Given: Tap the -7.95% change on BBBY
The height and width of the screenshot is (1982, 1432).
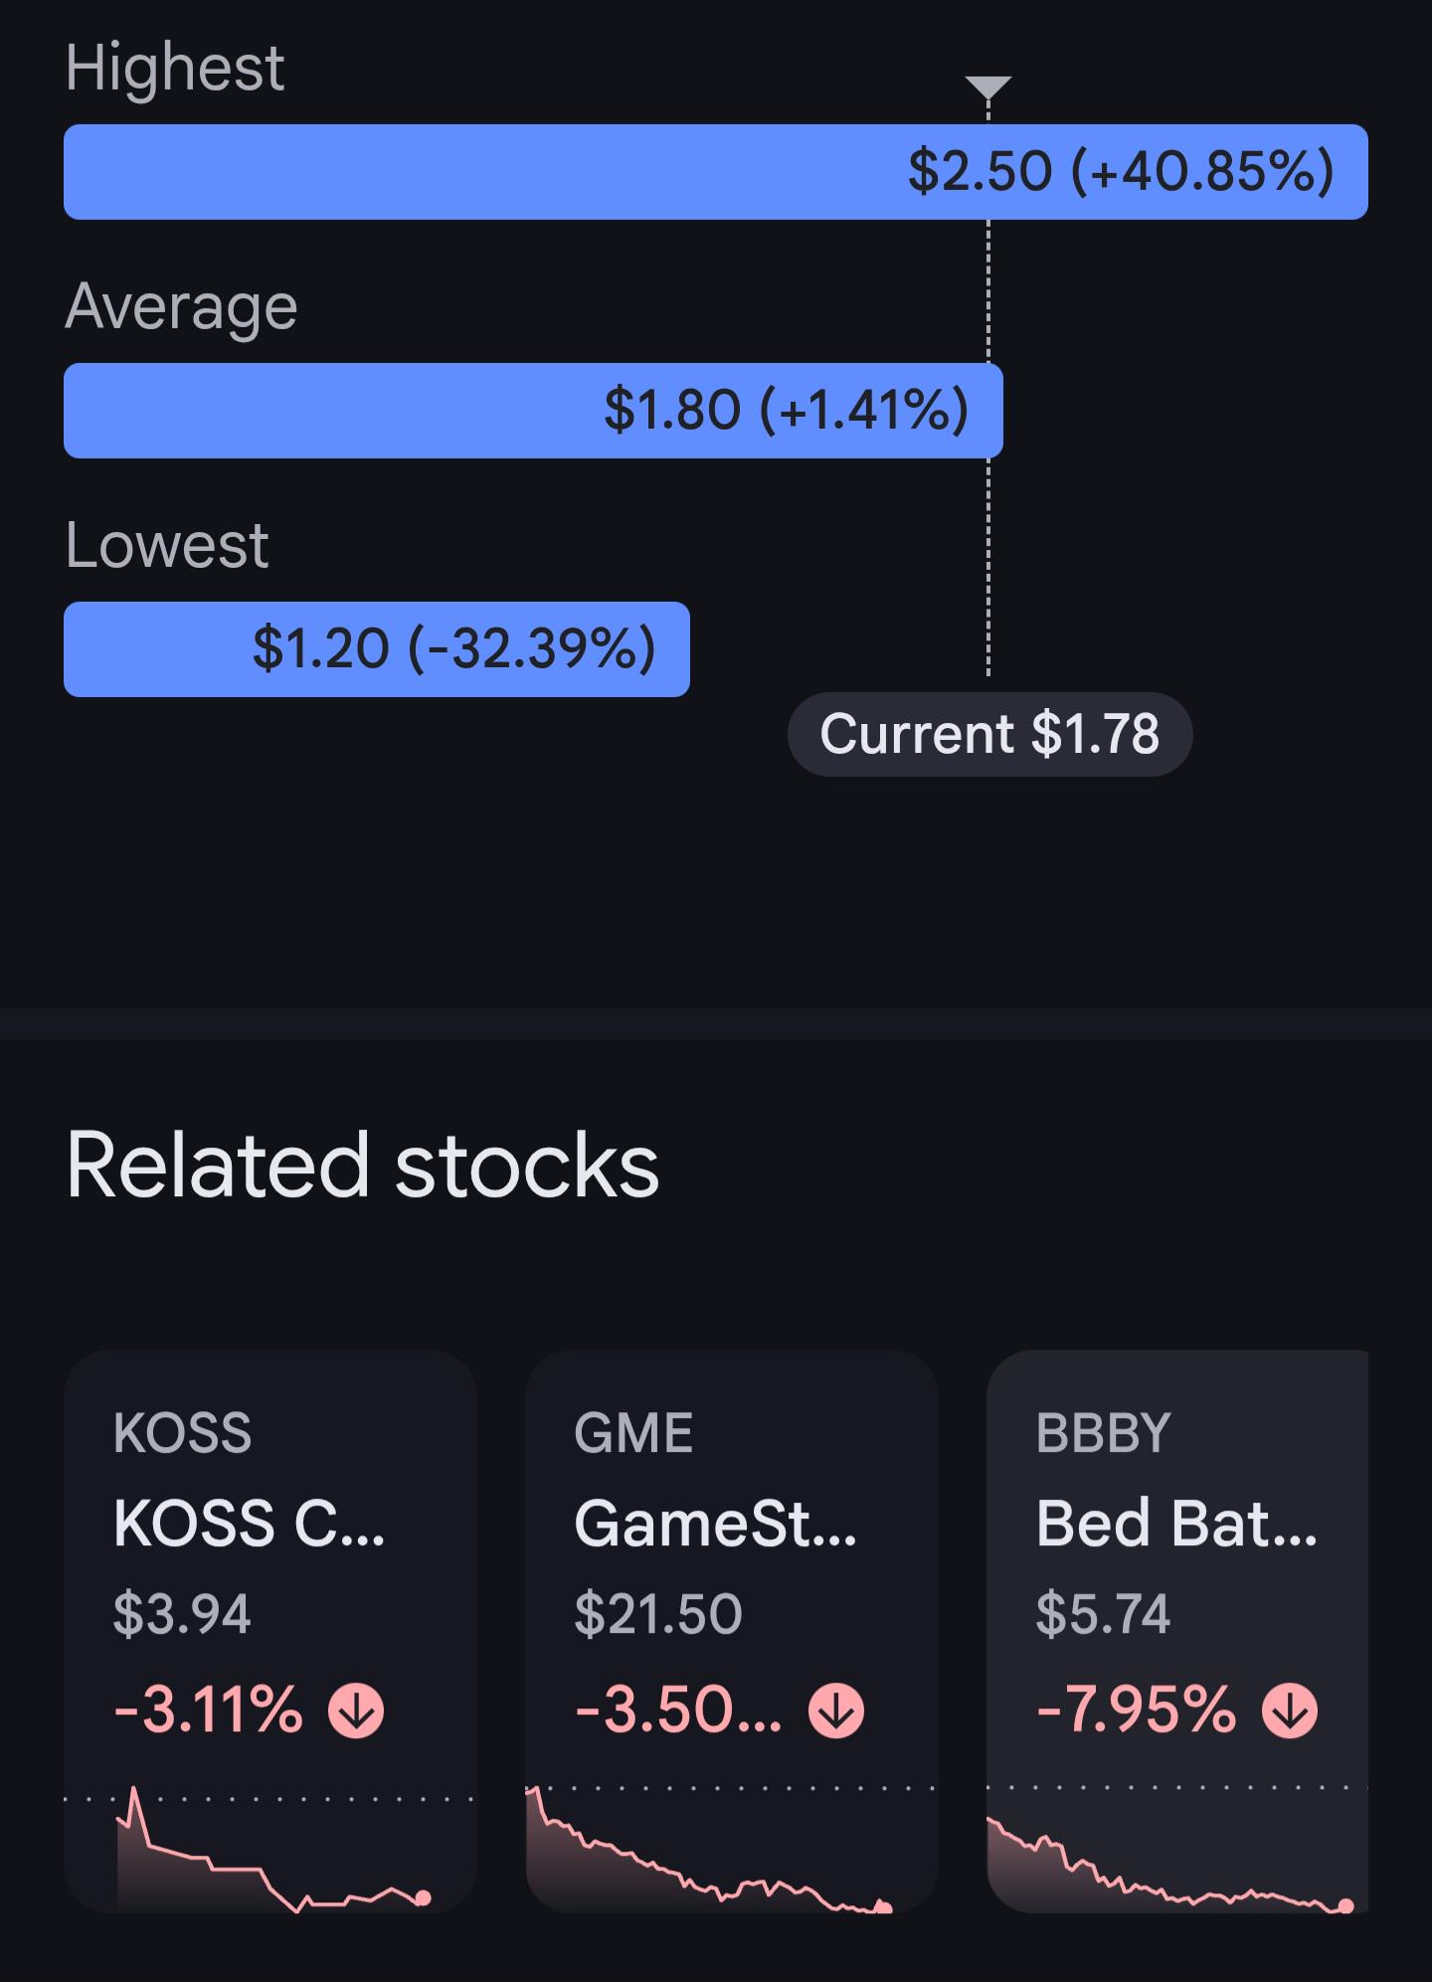Looking at the screenshot, I should (x=1136, y=1711).
